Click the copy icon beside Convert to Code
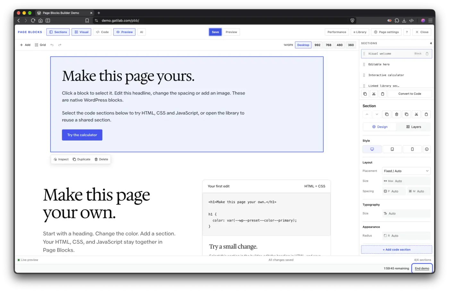Image resolution: width=449 pixels, height=292 pixels. pyautogui.click(x=365, y=94)
